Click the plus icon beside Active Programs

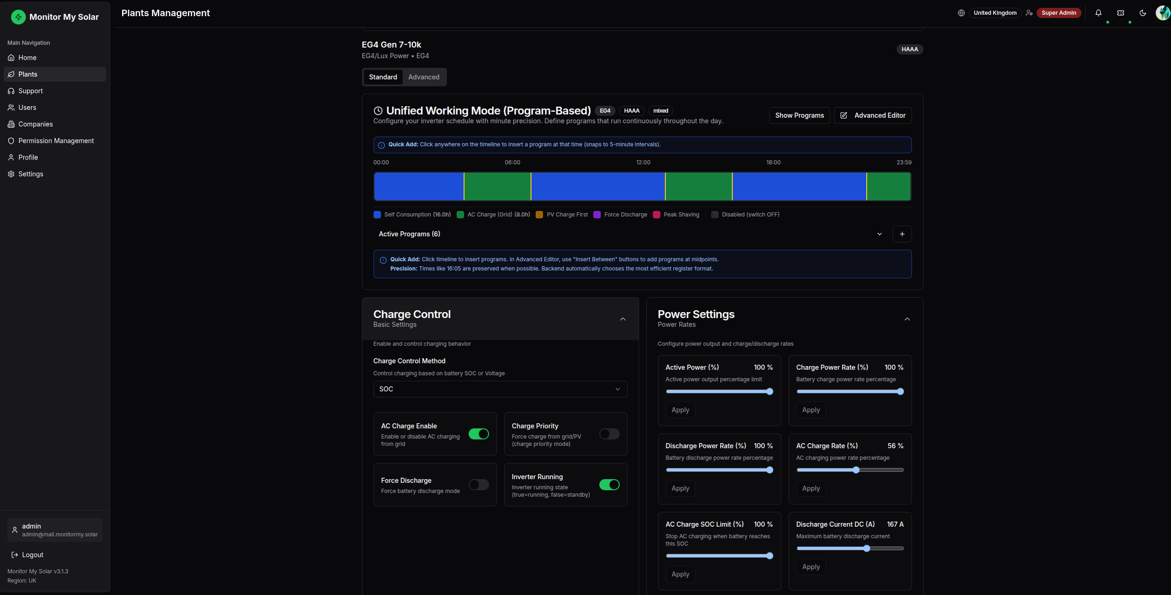[902, 234]
